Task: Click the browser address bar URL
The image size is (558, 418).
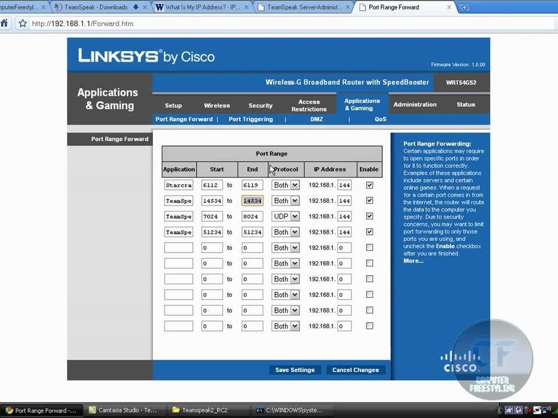Action: pyautogui.click(x=83, y=23)
